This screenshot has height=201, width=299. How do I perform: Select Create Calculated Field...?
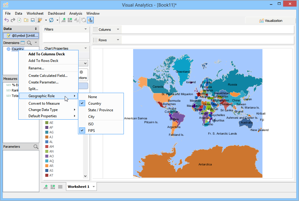[49, 76]
